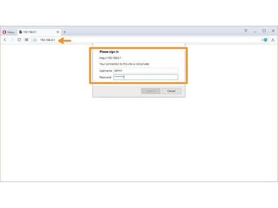Go back to the previous page

tap(5, 40)
